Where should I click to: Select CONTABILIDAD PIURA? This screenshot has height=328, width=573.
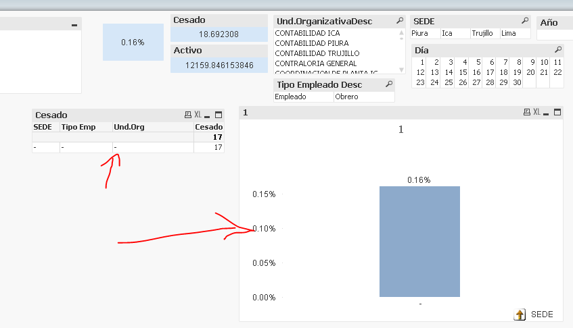pyautogui.click(x=312, y=43)
